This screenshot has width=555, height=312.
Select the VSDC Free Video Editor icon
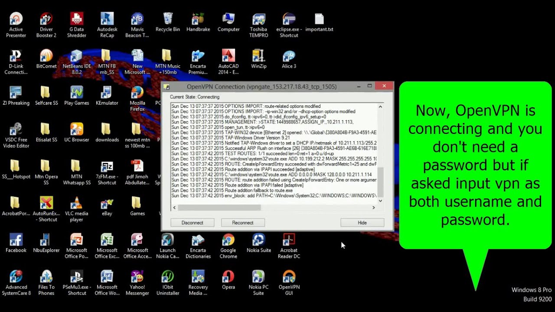[x=16, y=136]
